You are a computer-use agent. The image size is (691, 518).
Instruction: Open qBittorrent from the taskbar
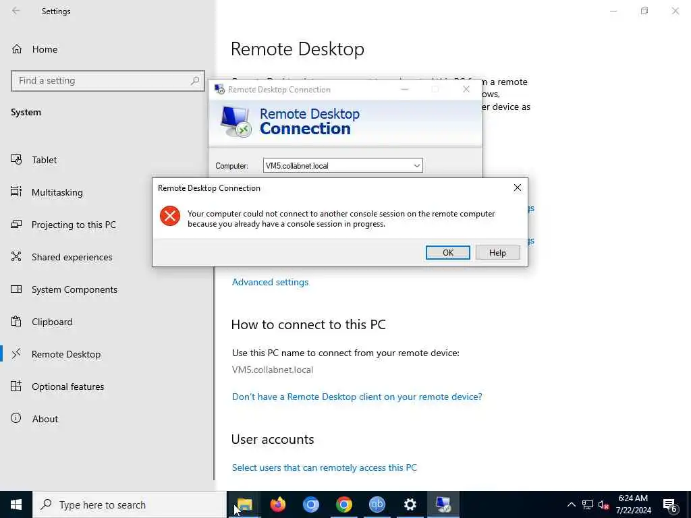tap(377, 505)
